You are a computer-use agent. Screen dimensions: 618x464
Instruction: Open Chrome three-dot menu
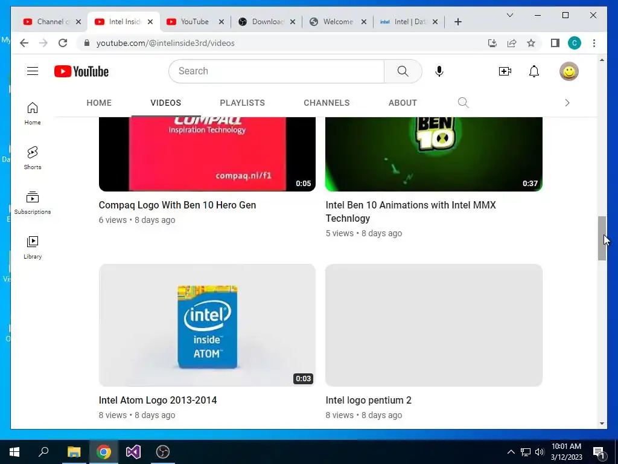coord(594,43)
